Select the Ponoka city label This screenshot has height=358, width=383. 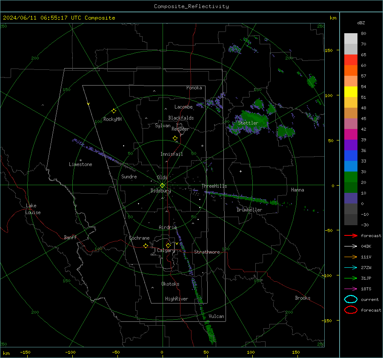coord(194,88)
